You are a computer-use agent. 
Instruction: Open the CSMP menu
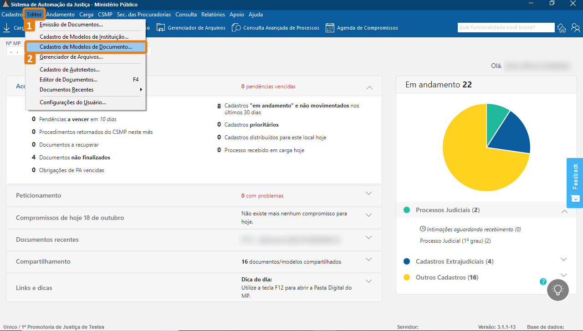tap(105, 15)
